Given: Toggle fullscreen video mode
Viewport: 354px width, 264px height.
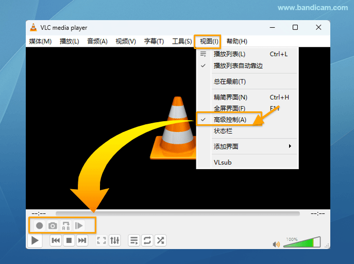Looking at the screenshot, I should tap(102, 240).
